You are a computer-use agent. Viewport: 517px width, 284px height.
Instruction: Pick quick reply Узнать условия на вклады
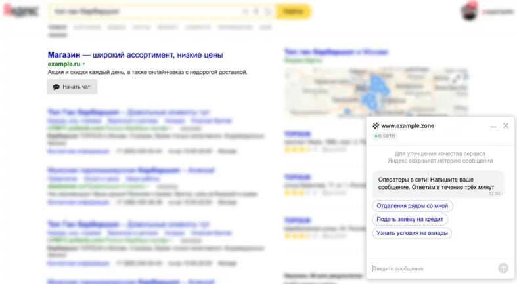tap(412, 233)
